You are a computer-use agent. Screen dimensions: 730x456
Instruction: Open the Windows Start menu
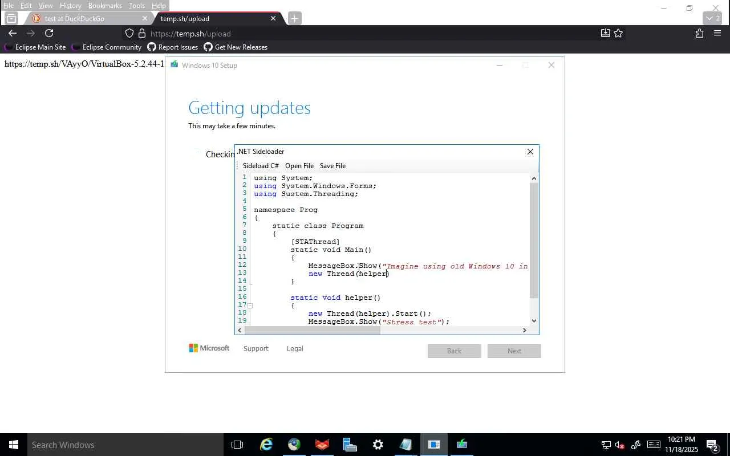point(14,445)
